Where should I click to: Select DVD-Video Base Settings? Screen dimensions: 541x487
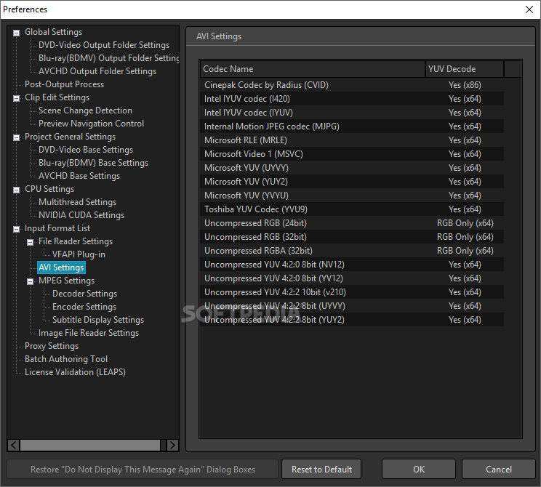click(x=86, y=150)
